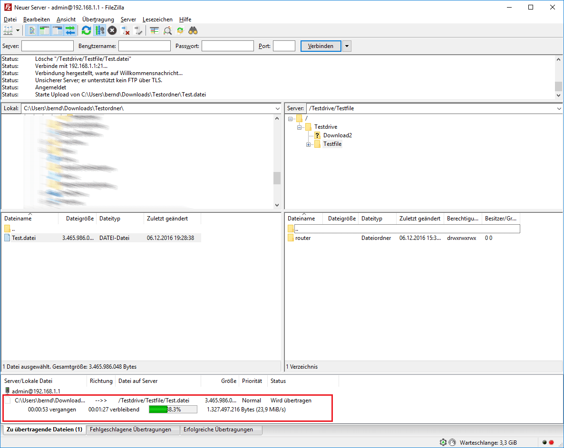
Task: Open the Datei menu
Action: (10, 19)
